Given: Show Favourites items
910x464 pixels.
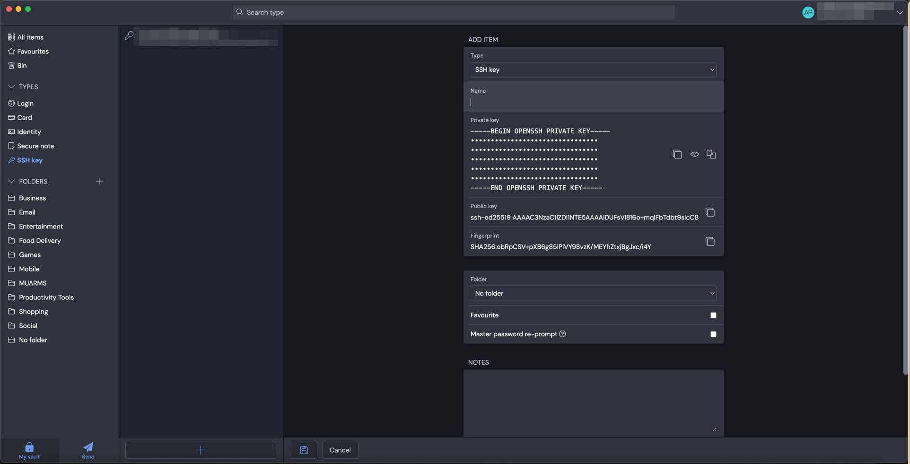Looking at the screenshot, I should coord(28,51).
